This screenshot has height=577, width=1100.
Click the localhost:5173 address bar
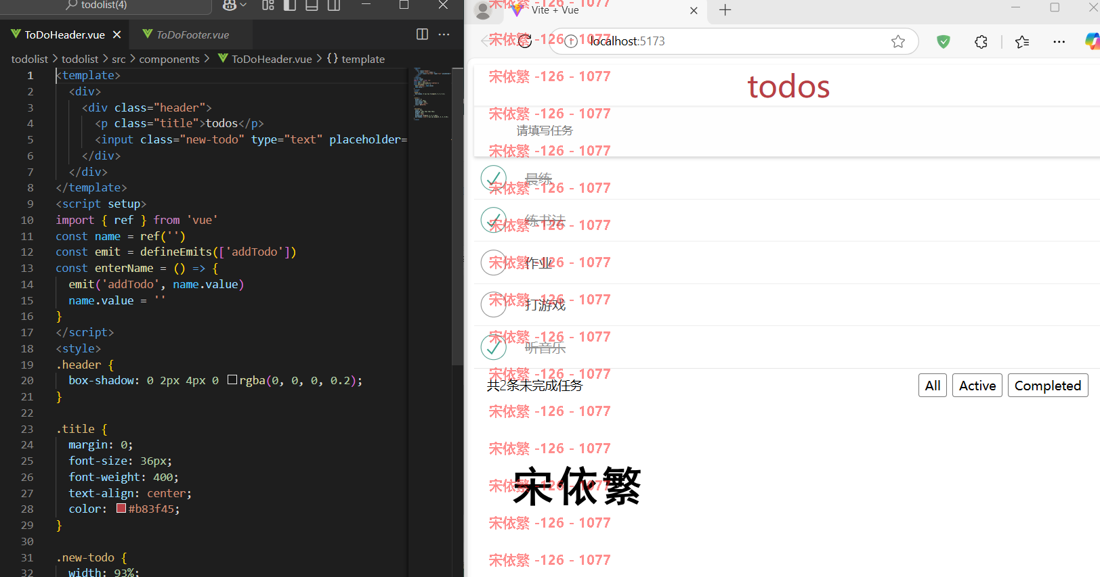(x=735, y=41)
